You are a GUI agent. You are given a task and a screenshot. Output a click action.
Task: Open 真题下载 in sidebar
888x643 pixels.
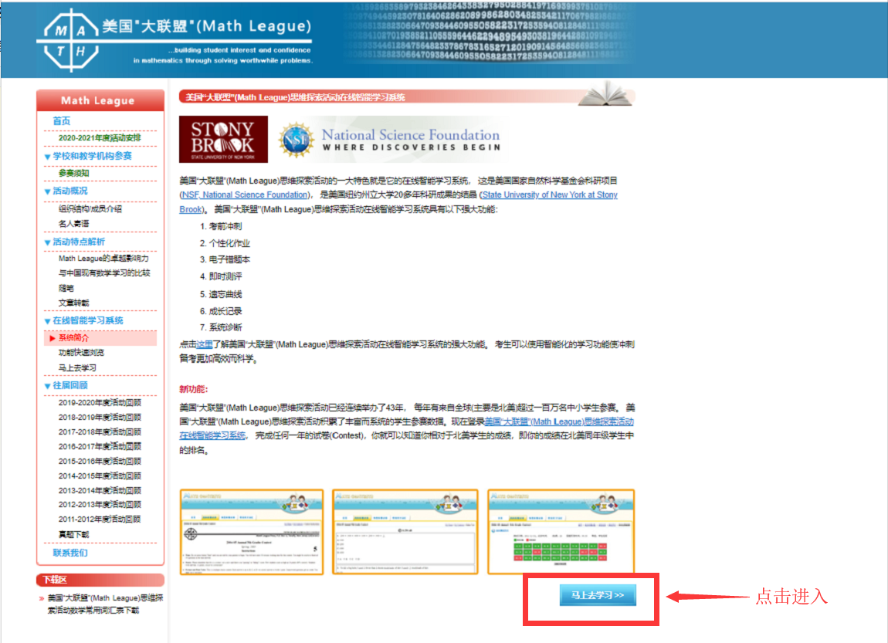pyautogui.click(x=73, y=534)
